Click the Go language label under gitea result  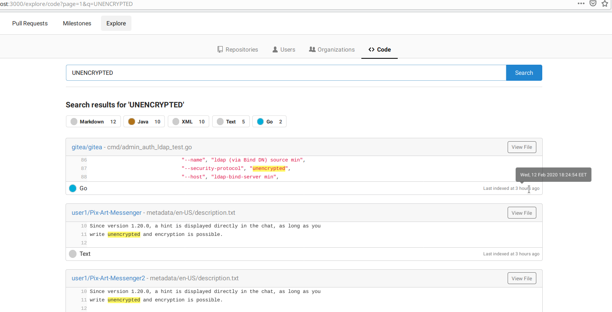coord(83,188)
